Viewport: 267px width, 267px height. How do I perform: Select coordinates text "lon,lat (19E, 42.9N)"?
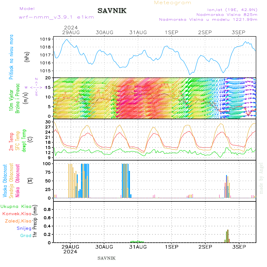(232, 10)
